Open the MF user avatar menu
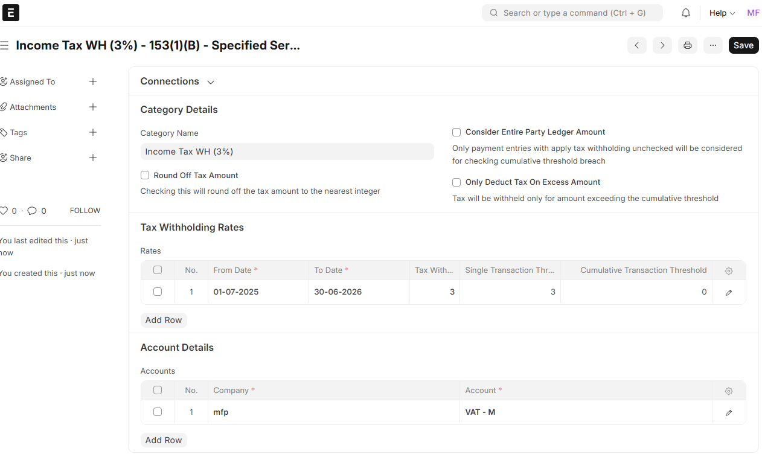Viewport: 762px width, 454px height. click(x=753, y=13)
